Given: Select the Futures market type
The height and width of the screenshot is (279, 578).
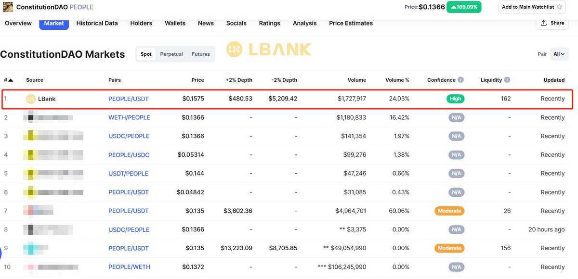Looking at the screenshot, I should (x=201, y=54).
